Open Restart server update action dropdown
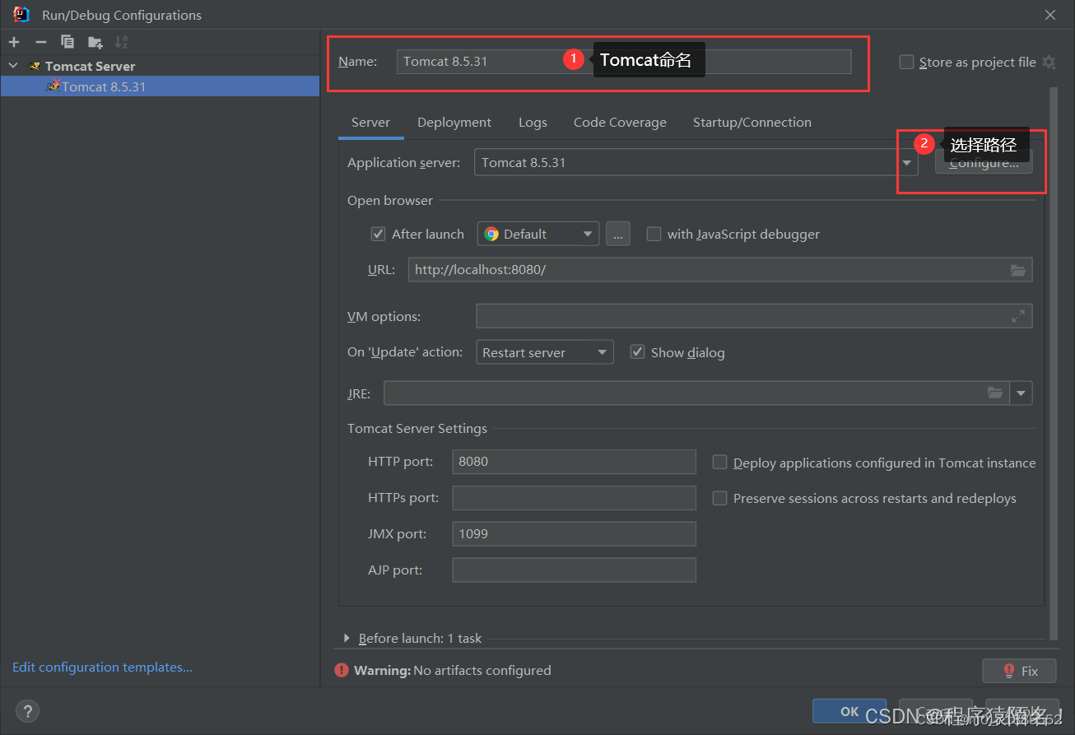Screen dimensions: 1075x735 coord(545,352)
